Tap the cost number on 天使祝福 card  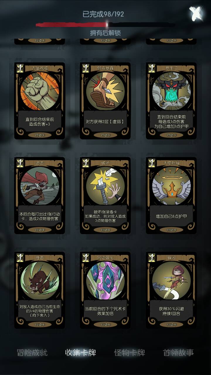pos(152,163)
